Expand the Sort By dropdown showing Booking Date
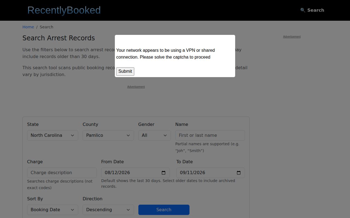 (52, 210)
